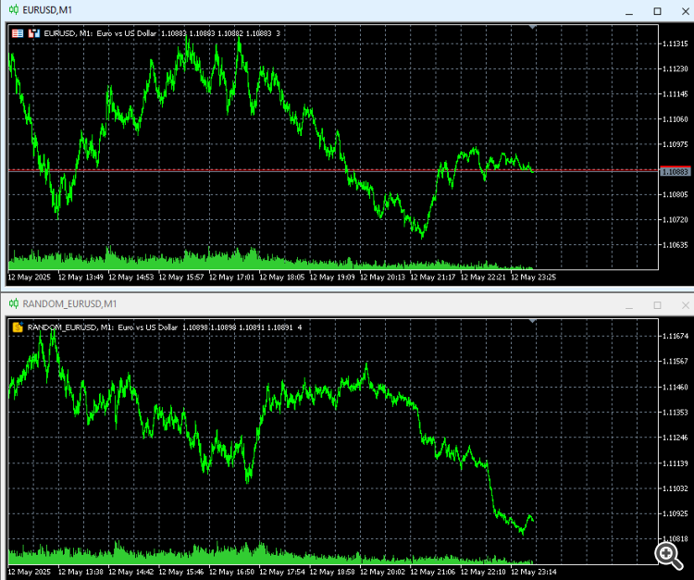
Task: Click the '12 May 18:58' time label
Action: click(x=332, y=572)
